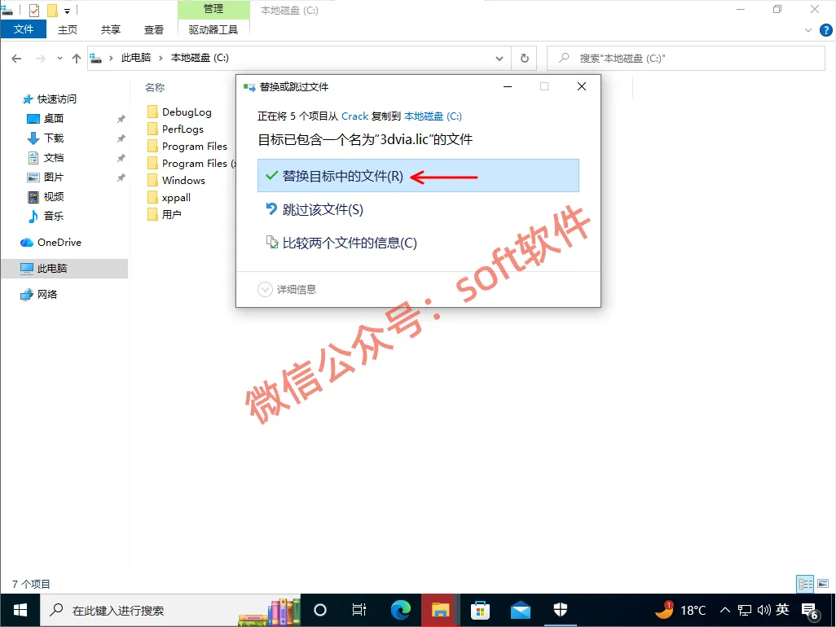Open Explorer help question mark icon

click(x=826, y=30)
